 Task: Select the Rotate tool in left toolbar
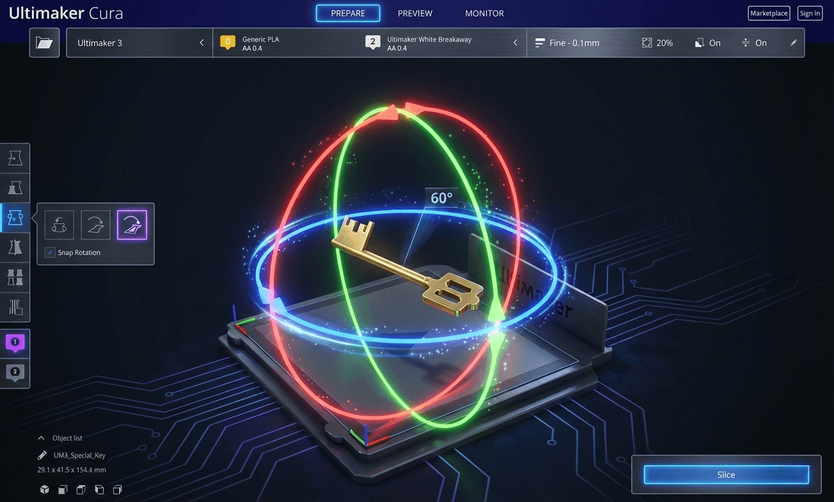15,218
